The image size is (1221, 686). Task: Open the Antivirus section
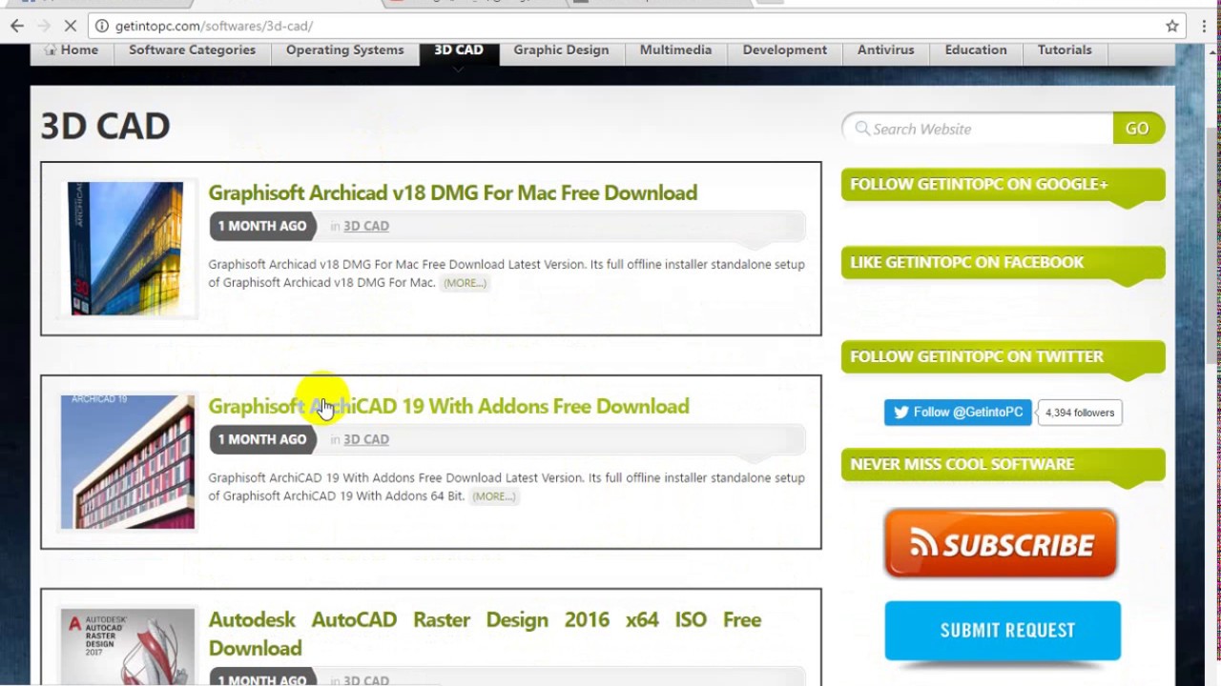[x=885, y=50]
